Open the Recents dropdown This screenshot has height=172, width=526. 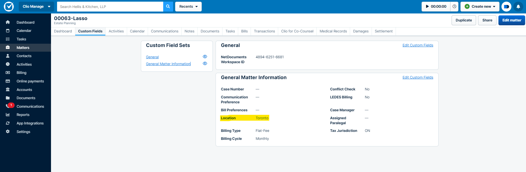point(188,7)
